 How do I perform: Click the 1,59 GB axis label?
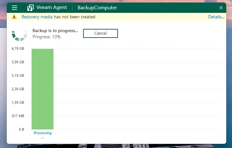click(x=18, y=103)
